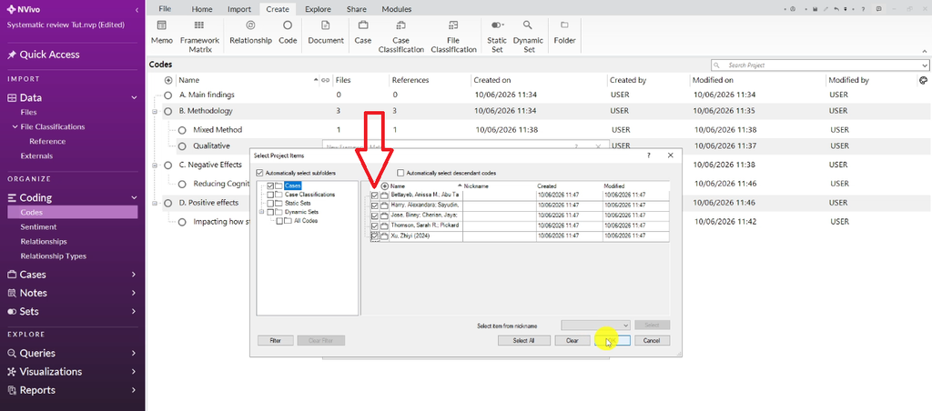932x411 pixels.
Task: Click the dialog help question mark
Action: click(x=648, y=155)
